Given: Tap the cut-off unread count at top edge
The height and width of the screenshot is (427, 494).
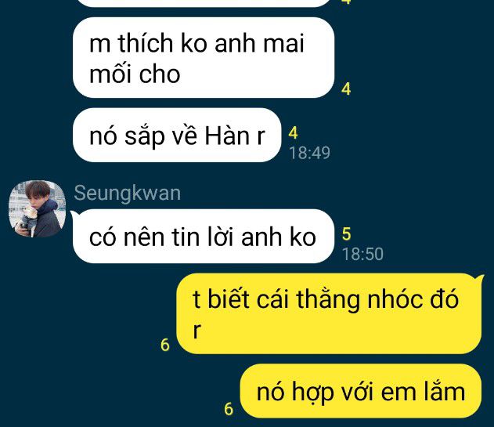Looking at the screenshot, I should click(346, 2).
